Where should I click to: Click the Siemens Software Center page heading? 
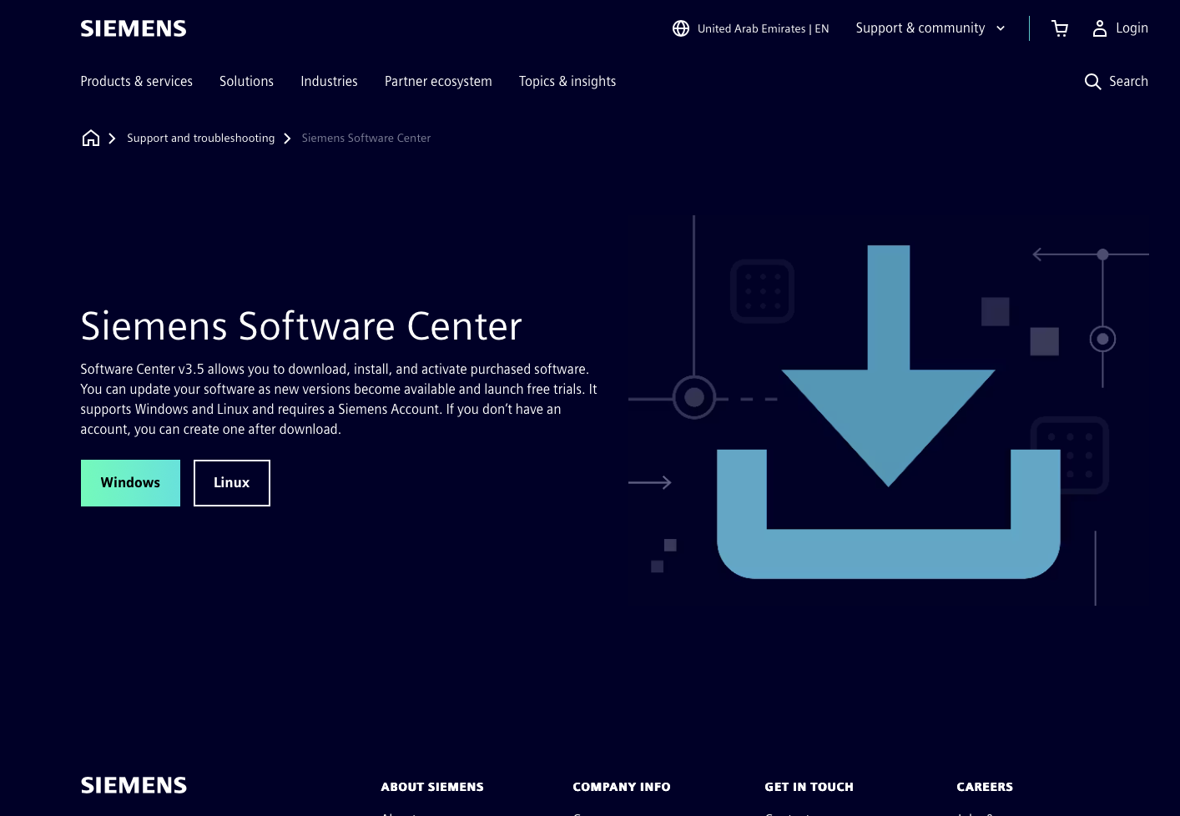point(301,326)
